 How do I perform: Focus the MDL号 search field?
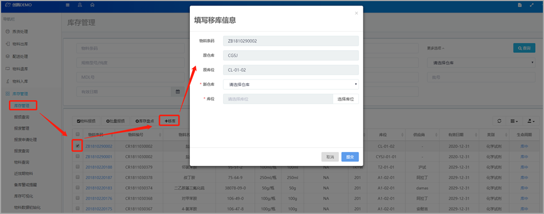click(x=130, y=77)
